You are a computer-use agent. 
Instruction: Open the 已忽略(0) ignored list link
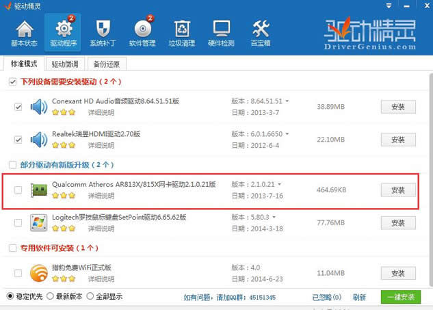point(327,297)
